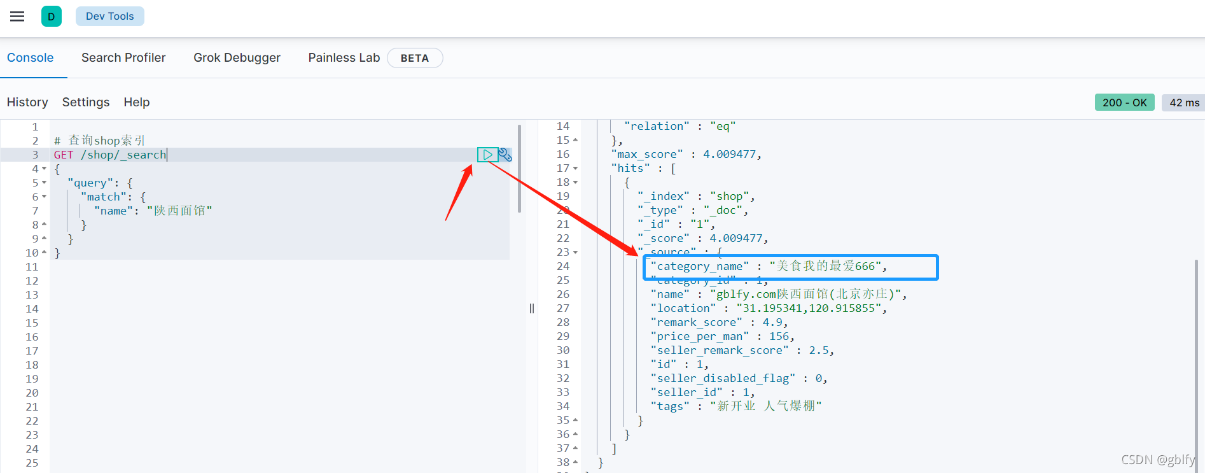1205x473 pixels.
Task: Collapse the object at output line 18
Action: (x=575, y=182)
